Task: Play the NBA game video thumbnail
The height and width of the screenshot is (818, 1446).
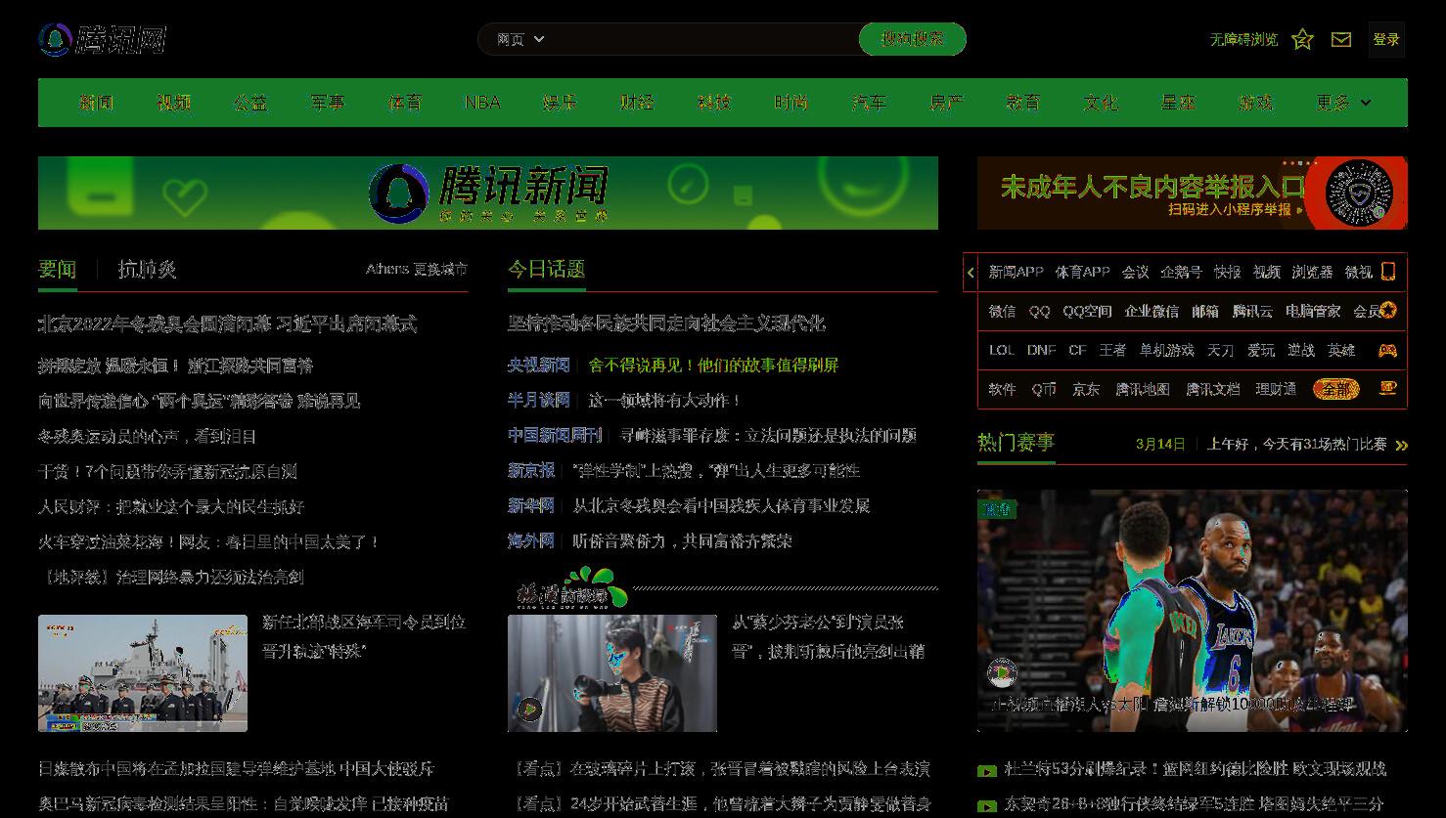Action: 1002,672
